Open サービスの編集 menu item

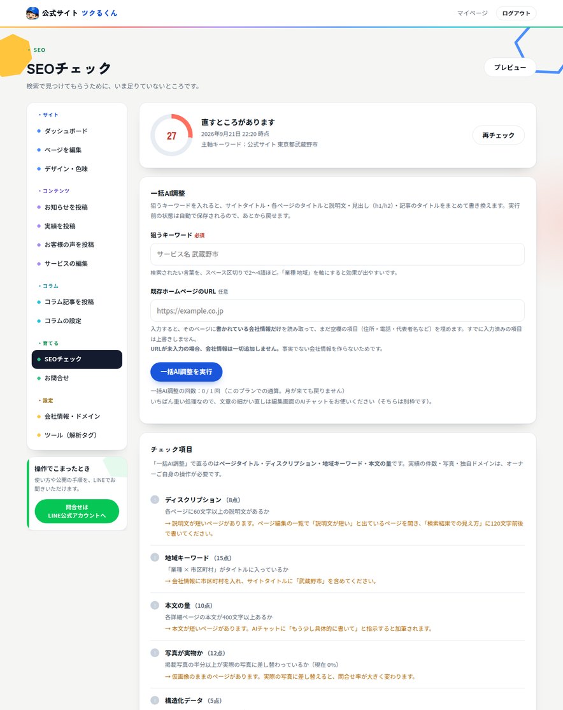click(77, 263)
